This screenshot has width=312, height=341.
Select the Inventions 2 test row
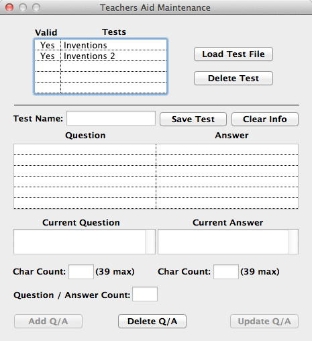tap(101, 56)
